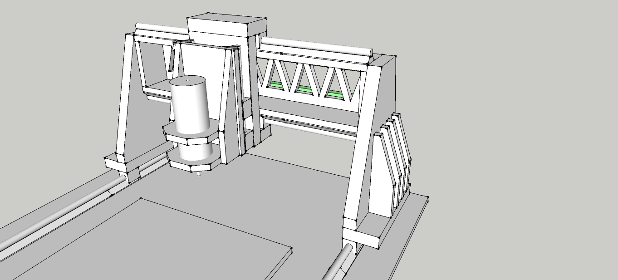Click the leftmost green strip in the truss
618x280 pixels.
[276, 85]
